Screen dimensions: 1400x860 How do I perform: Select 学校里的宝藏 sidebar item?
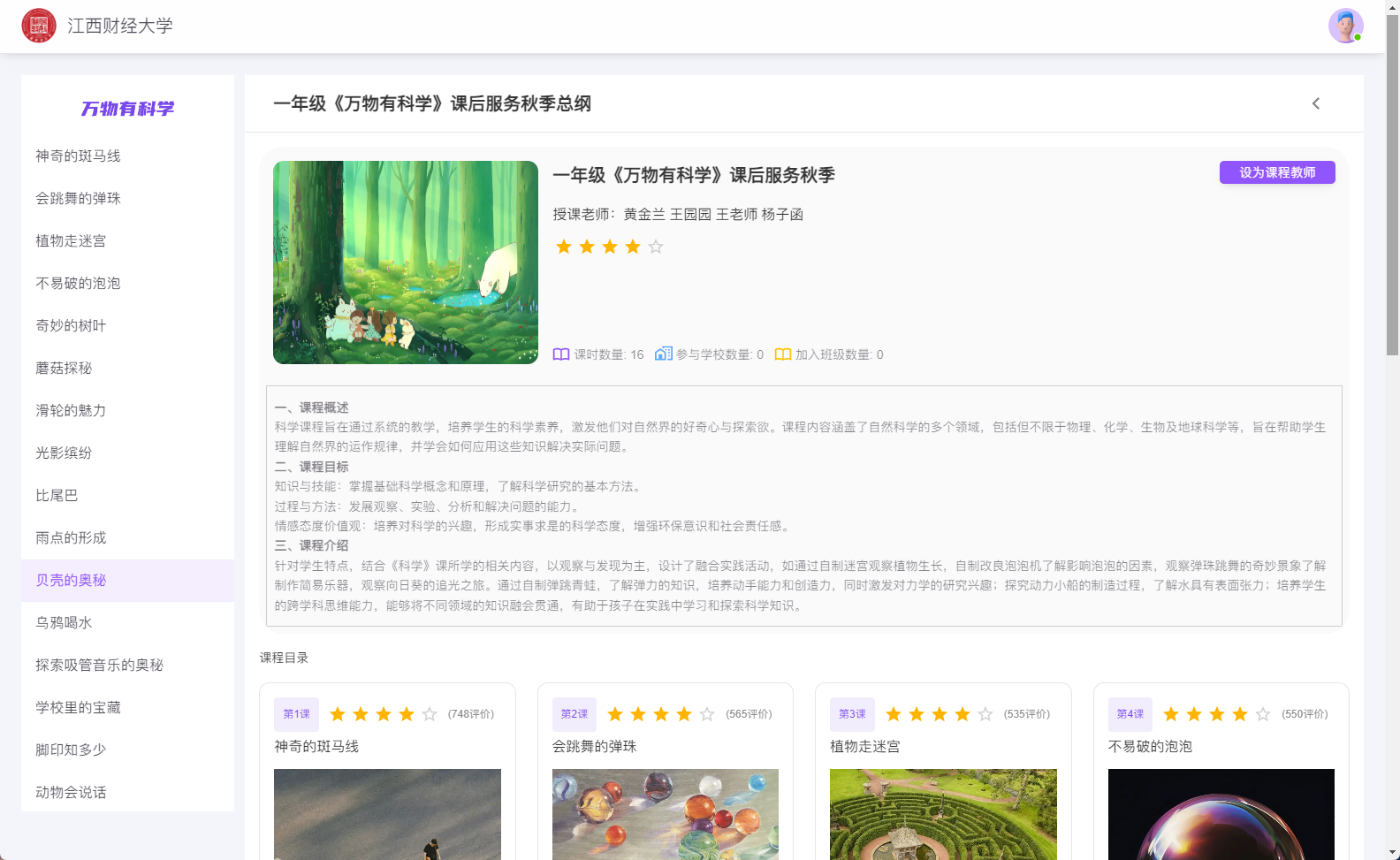(127, 708)
